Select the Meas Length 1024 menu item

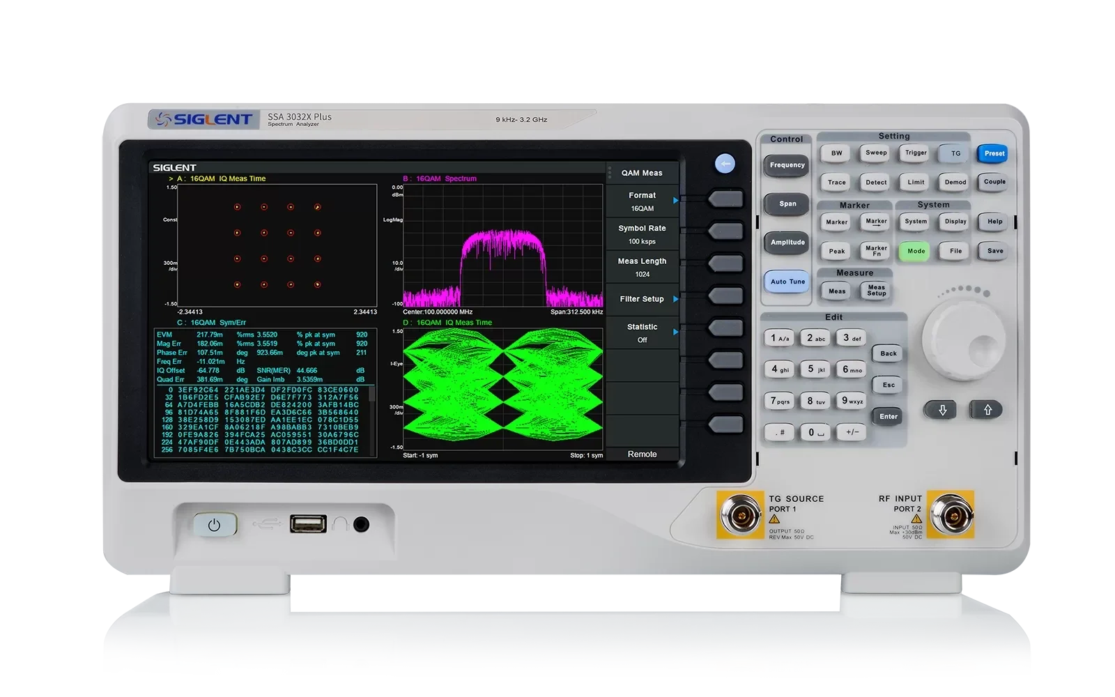[x=642, y=268]
